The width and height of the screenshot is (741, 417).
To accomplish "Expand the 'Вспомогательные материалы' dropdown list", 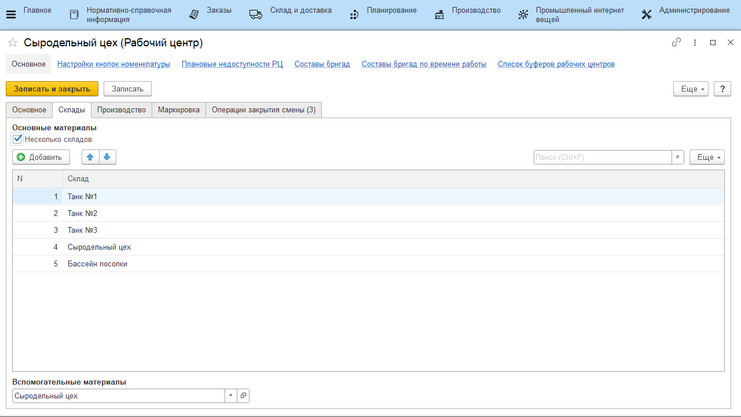I will 231,396.
